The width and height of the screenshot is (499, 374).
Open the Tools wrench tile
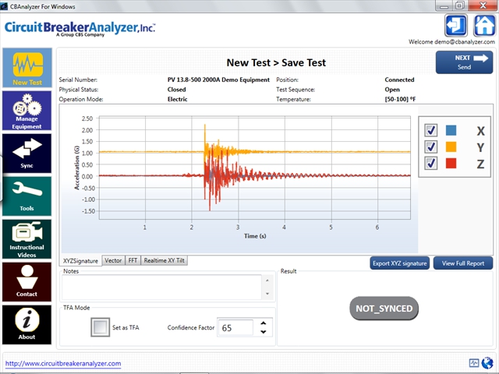[27, 196]
